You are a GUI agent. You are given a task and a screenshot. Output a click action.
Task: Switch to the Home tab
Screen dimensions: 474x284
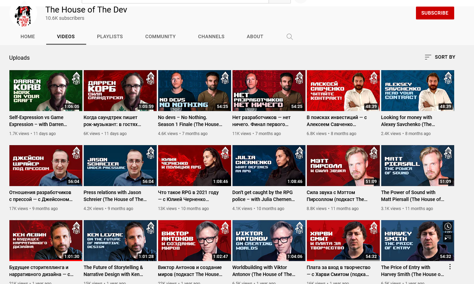(x=28, y=36)
